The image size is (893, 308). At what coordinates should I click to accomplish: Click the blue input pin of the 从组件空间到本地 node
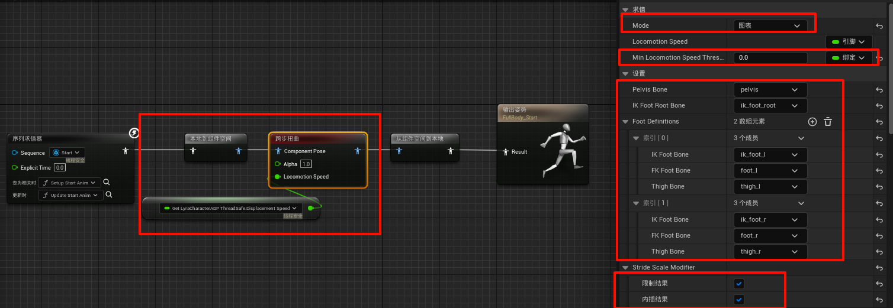[399, 151]
